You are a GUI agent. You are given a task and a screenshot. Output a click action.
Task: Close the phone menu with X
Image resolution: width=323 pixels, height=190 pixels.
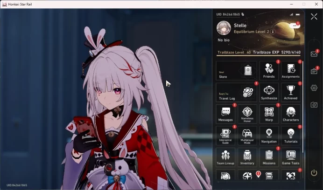click(314, 16)
